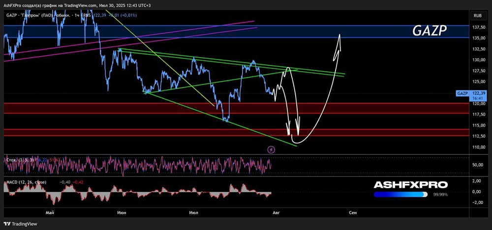Select the yellow descending trendline

pos(160,58)
